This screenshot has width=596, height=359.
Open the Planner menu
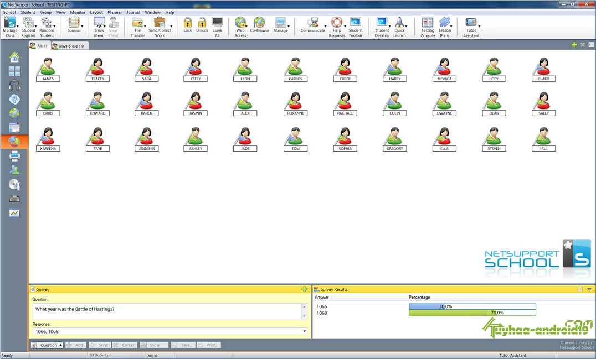[x=115, y=12]
